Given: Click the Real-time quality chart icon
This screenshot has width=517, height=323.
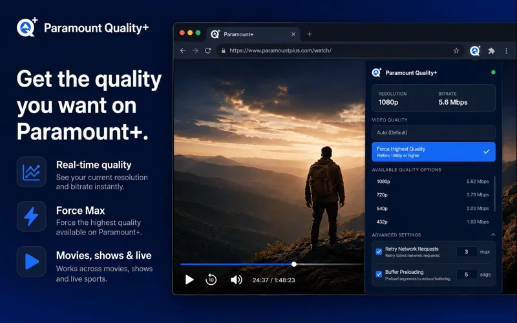Looking at the screenshot, I should (x=31, y=172).
